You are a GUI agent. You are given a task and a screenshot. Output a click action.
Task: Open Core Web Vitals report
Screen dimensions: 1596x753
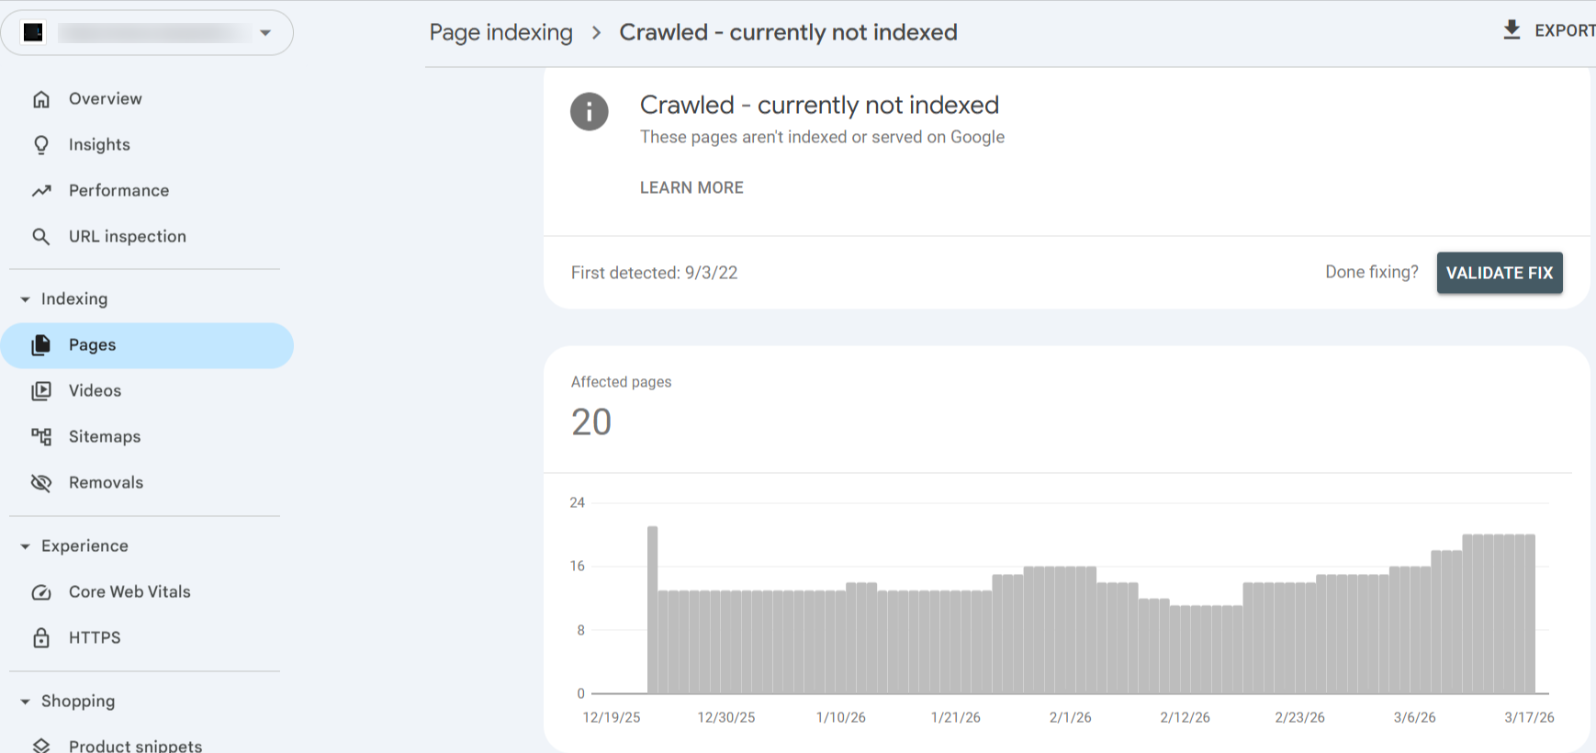click(147, 592)
